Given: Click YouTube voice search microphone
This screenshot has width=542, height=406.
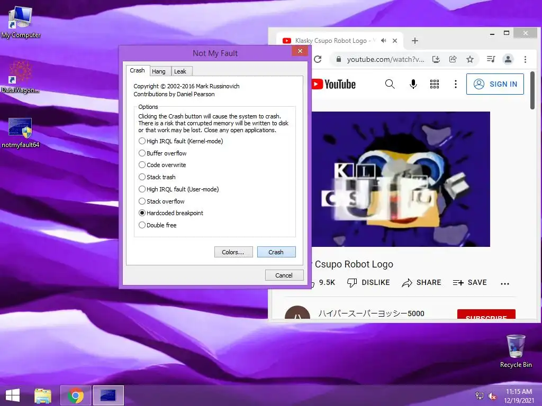Looking at the screenshot, I should click(413, 84).
